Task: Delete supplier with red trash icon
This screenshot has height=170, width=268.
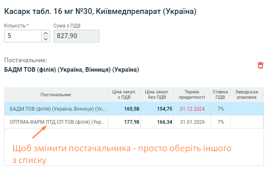Action: click(261, 65)
